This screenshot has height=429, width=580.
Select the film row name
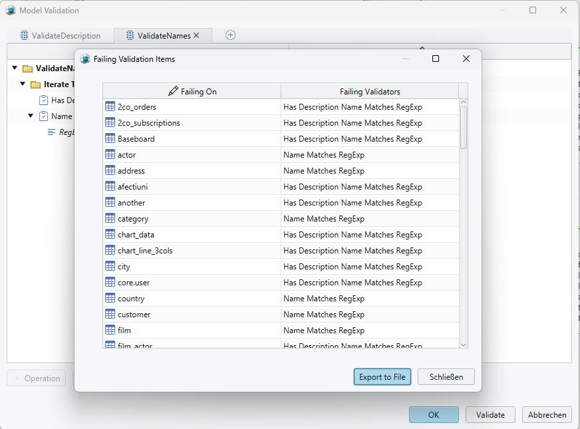(x=124, y=331)
